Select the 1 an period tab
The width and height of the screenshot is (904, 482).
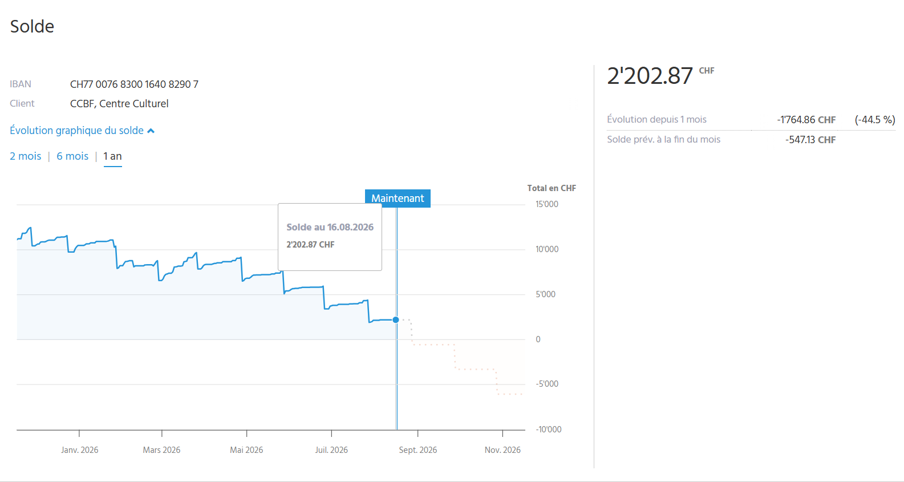pos(112,156)
